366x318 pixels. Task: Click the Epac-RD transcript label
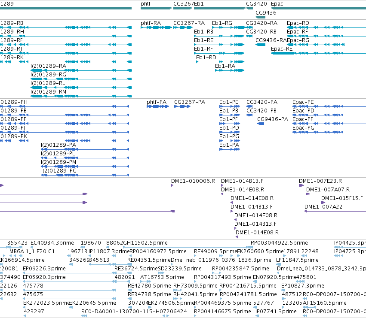(x=298, y=23)
